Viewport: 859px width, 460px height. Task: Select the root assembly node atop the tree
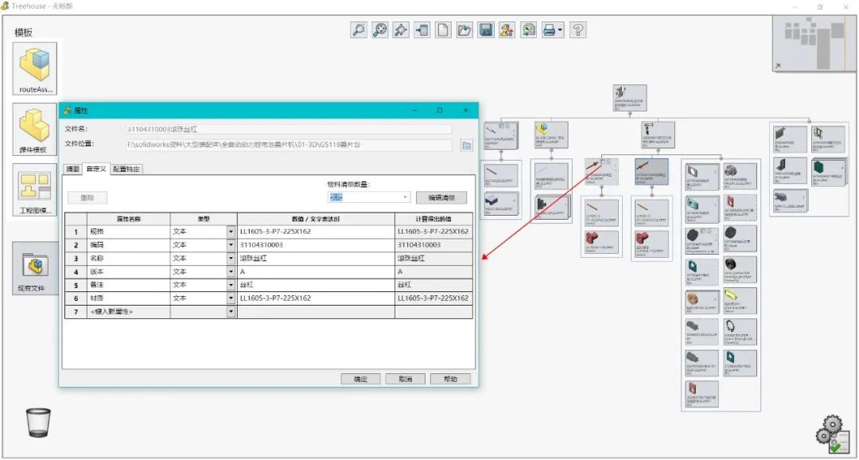pos(629,98)
